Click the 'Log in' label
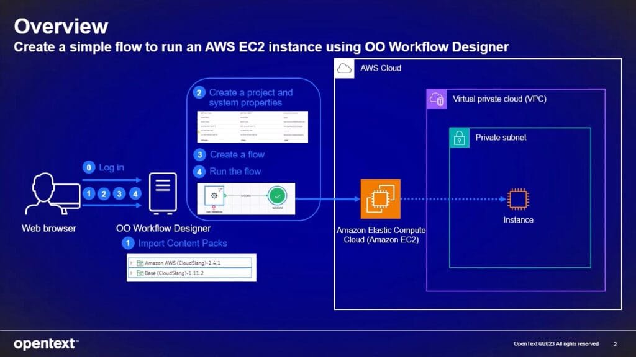 [x=112, y=167]
